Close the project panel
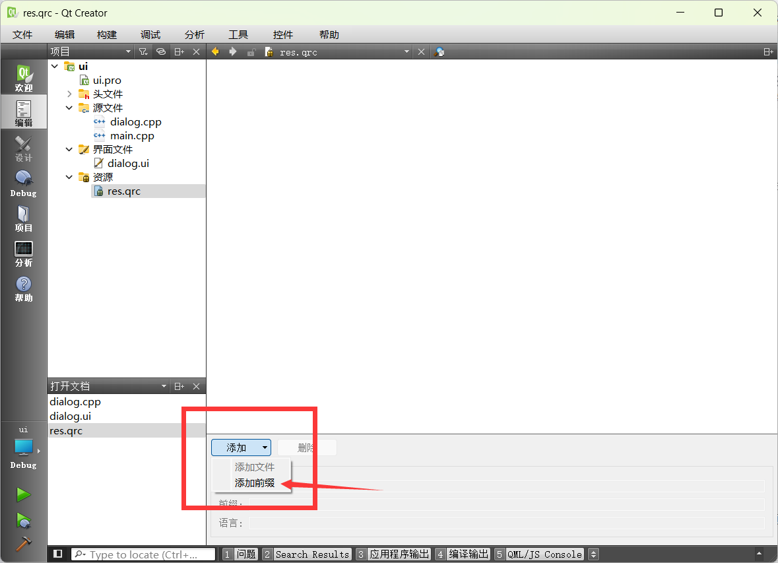Image resolution: width=778 pixels, height=563 pixels. (197, 51)
